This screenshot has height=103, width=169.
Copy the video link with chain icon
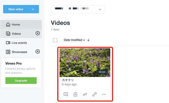94,94
